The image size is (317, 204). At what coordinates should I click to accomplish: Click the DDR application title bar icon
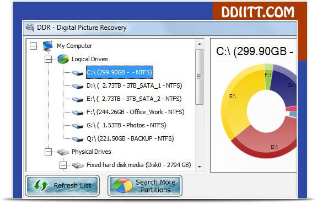(x=30, y=28)
